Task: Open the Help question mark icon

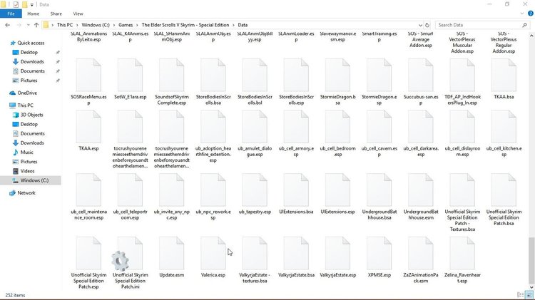Action: 530,14
